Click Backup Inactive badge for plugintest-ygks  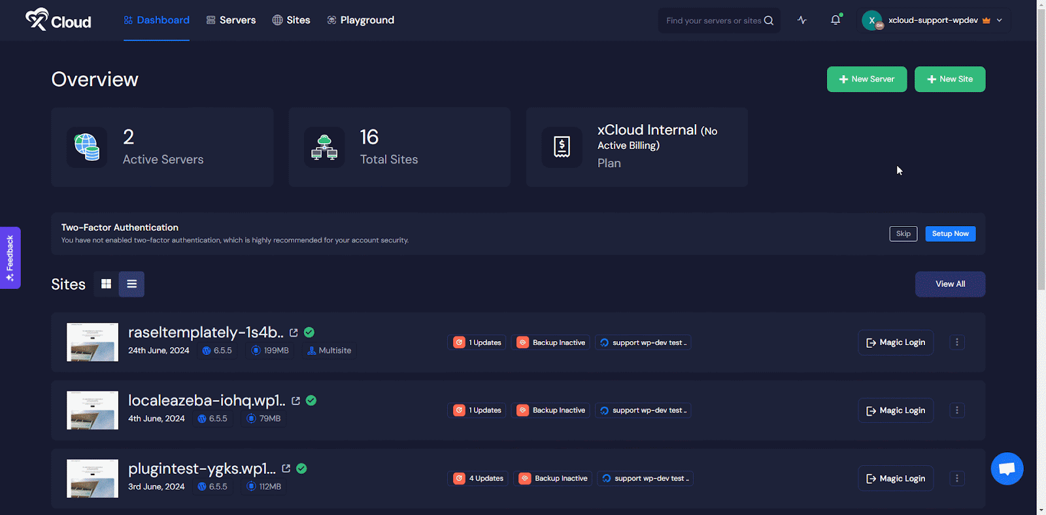tap(553, 478)
